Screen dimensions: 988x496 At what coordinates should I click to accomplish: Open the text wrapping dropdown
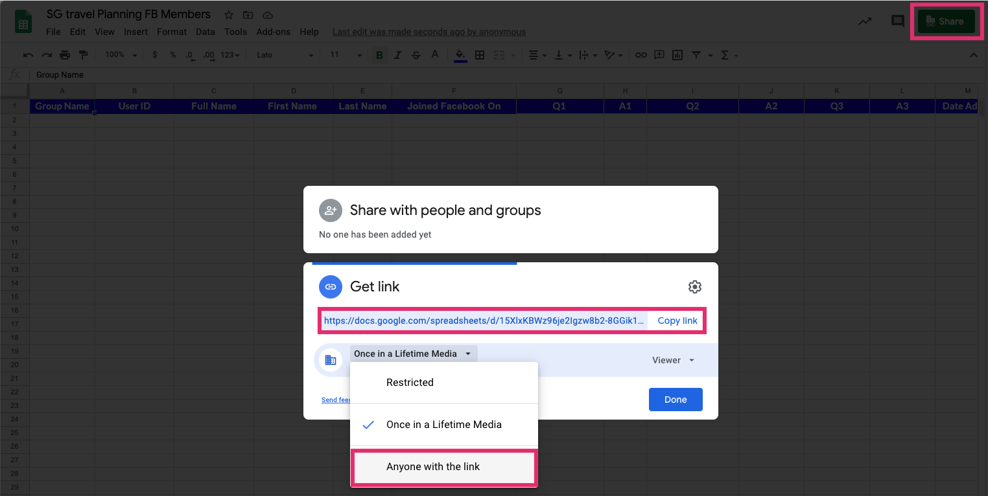point(587,55)
